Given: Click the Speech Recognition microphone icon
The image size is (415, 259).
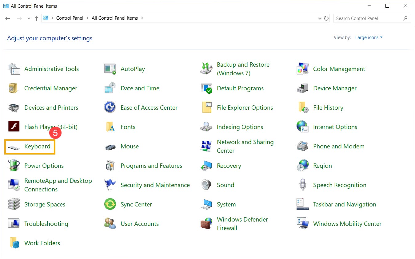Looking at the screenshot, I should click(303, 185).
